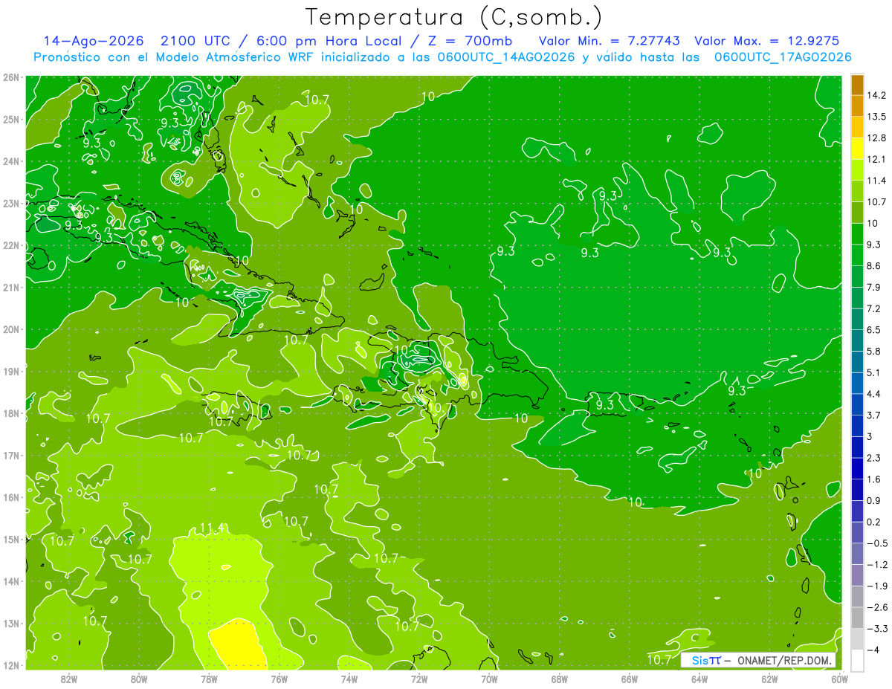Click the '70W' longitude axis label
The height and width of the screenshot is (689, 892).
pyautogui.click(x=489, y=679)
